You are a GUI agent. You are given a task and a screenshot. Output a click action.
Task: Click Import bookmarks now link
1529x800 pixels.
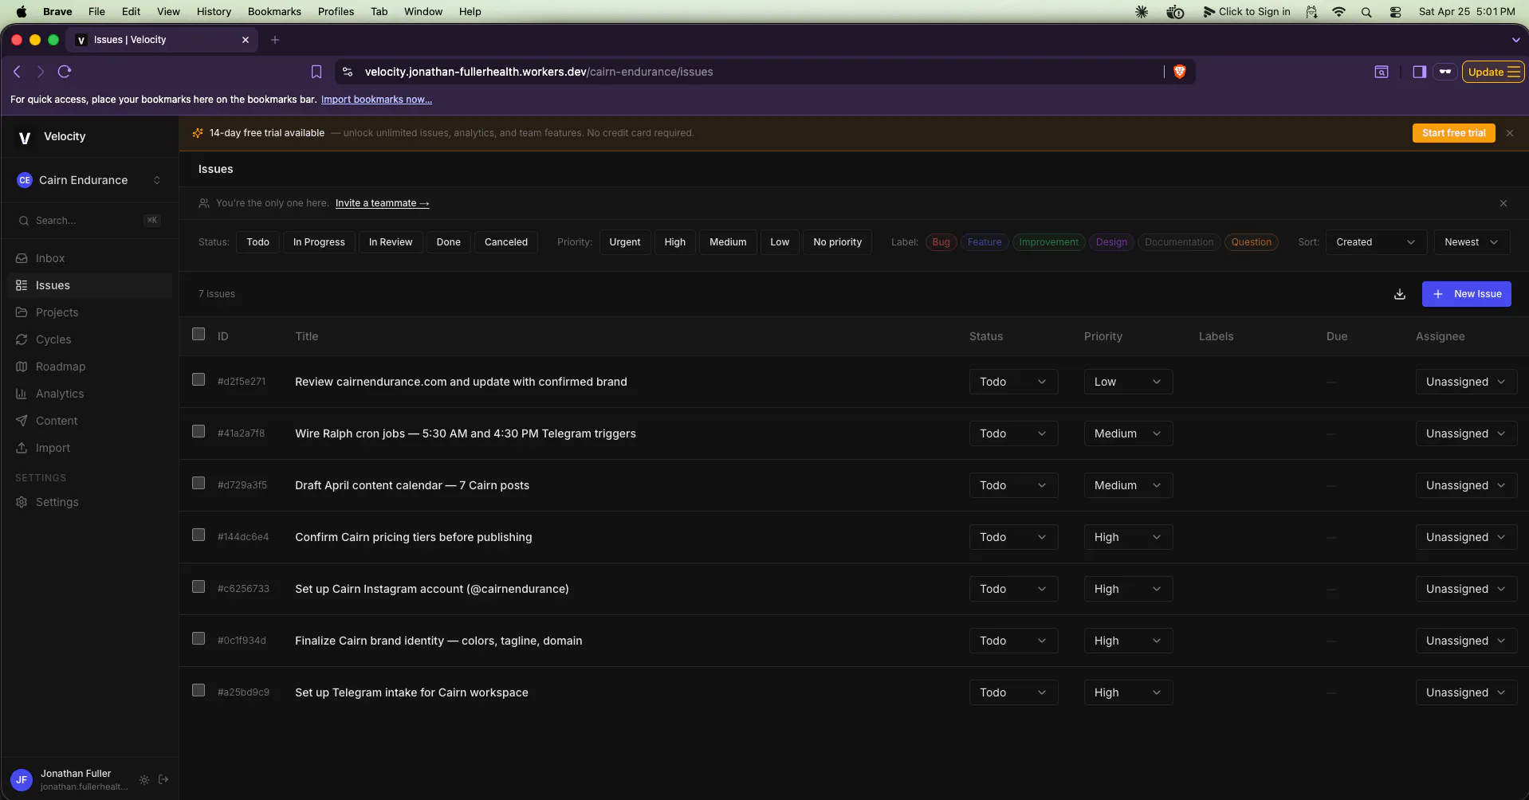376,100
